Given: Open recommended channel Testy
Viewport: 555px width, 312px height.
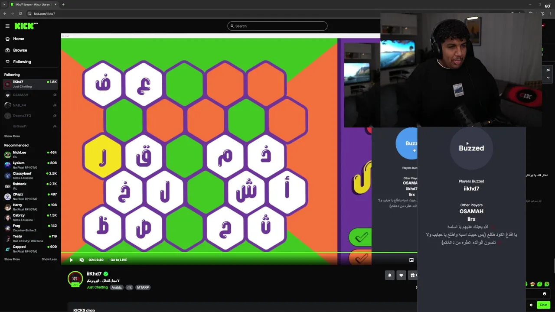Looking at the screenshot, I should pos(30,238).
